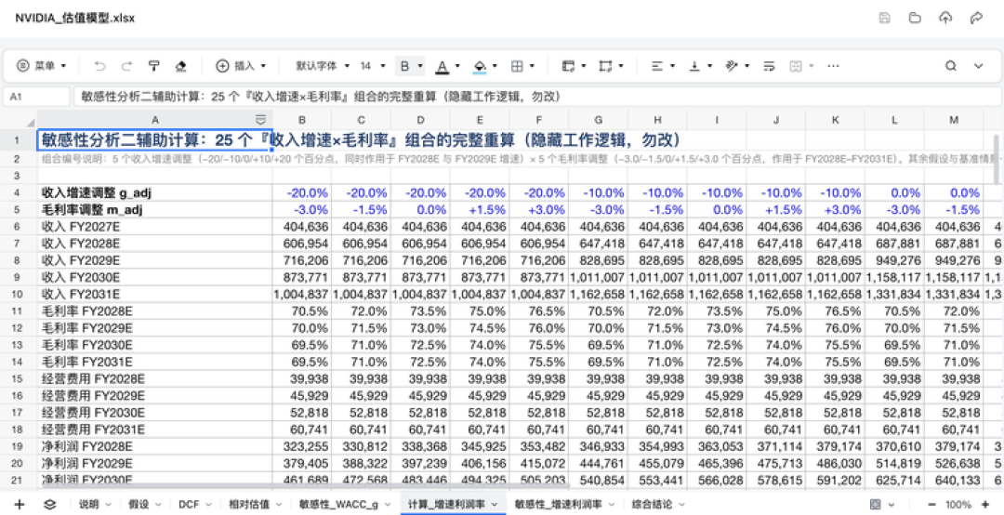Select column B header
Image resolution: width=1004 pixels, height=515 pixels.
[302, 120]
